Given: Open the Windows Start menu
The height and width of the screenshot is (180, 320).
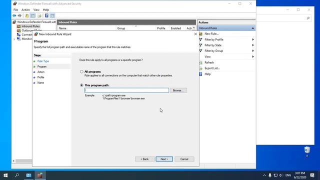Looking at the screenshot, I should point(5,175).
